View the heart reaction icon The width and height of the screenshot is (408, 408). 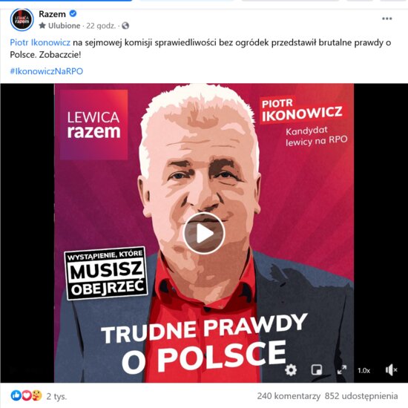[27, 395]
